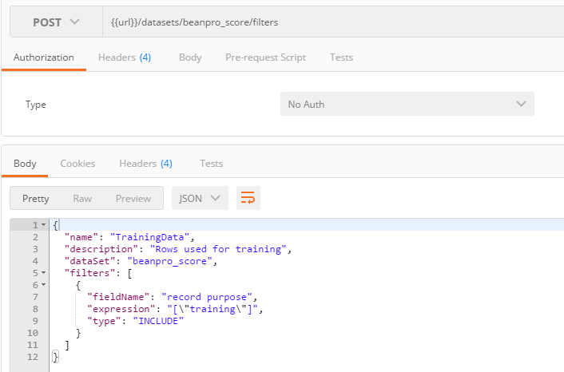
Task: Click the request URL input field
Action: point(333,22)
